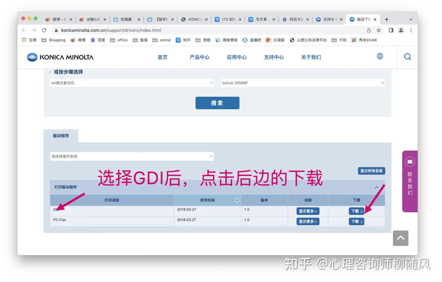Screen dimensions: 442x282
Task: Open the 千凯 bookmark folder
Action: tap(339, 40)
